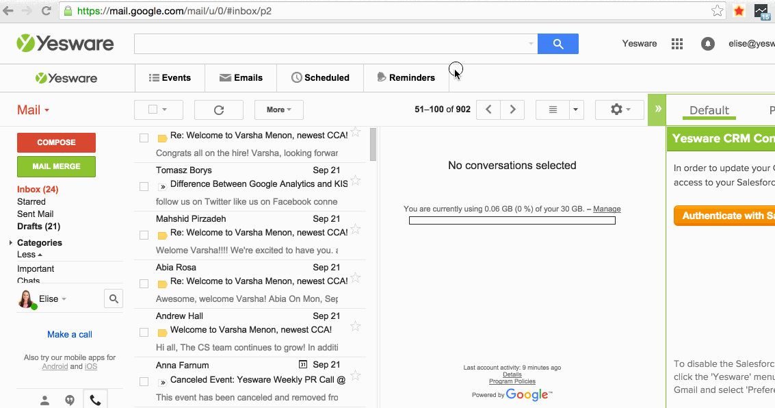Select the Abia Rosa email checkbox
The width and height of the screenshot is (775, 408).
[x=144, y=283]
